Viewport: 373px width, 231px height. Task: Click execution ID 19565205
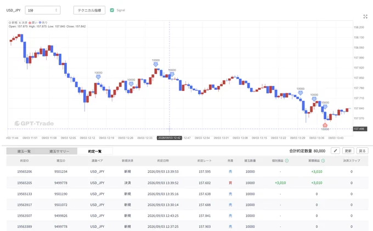pos(25,183)
